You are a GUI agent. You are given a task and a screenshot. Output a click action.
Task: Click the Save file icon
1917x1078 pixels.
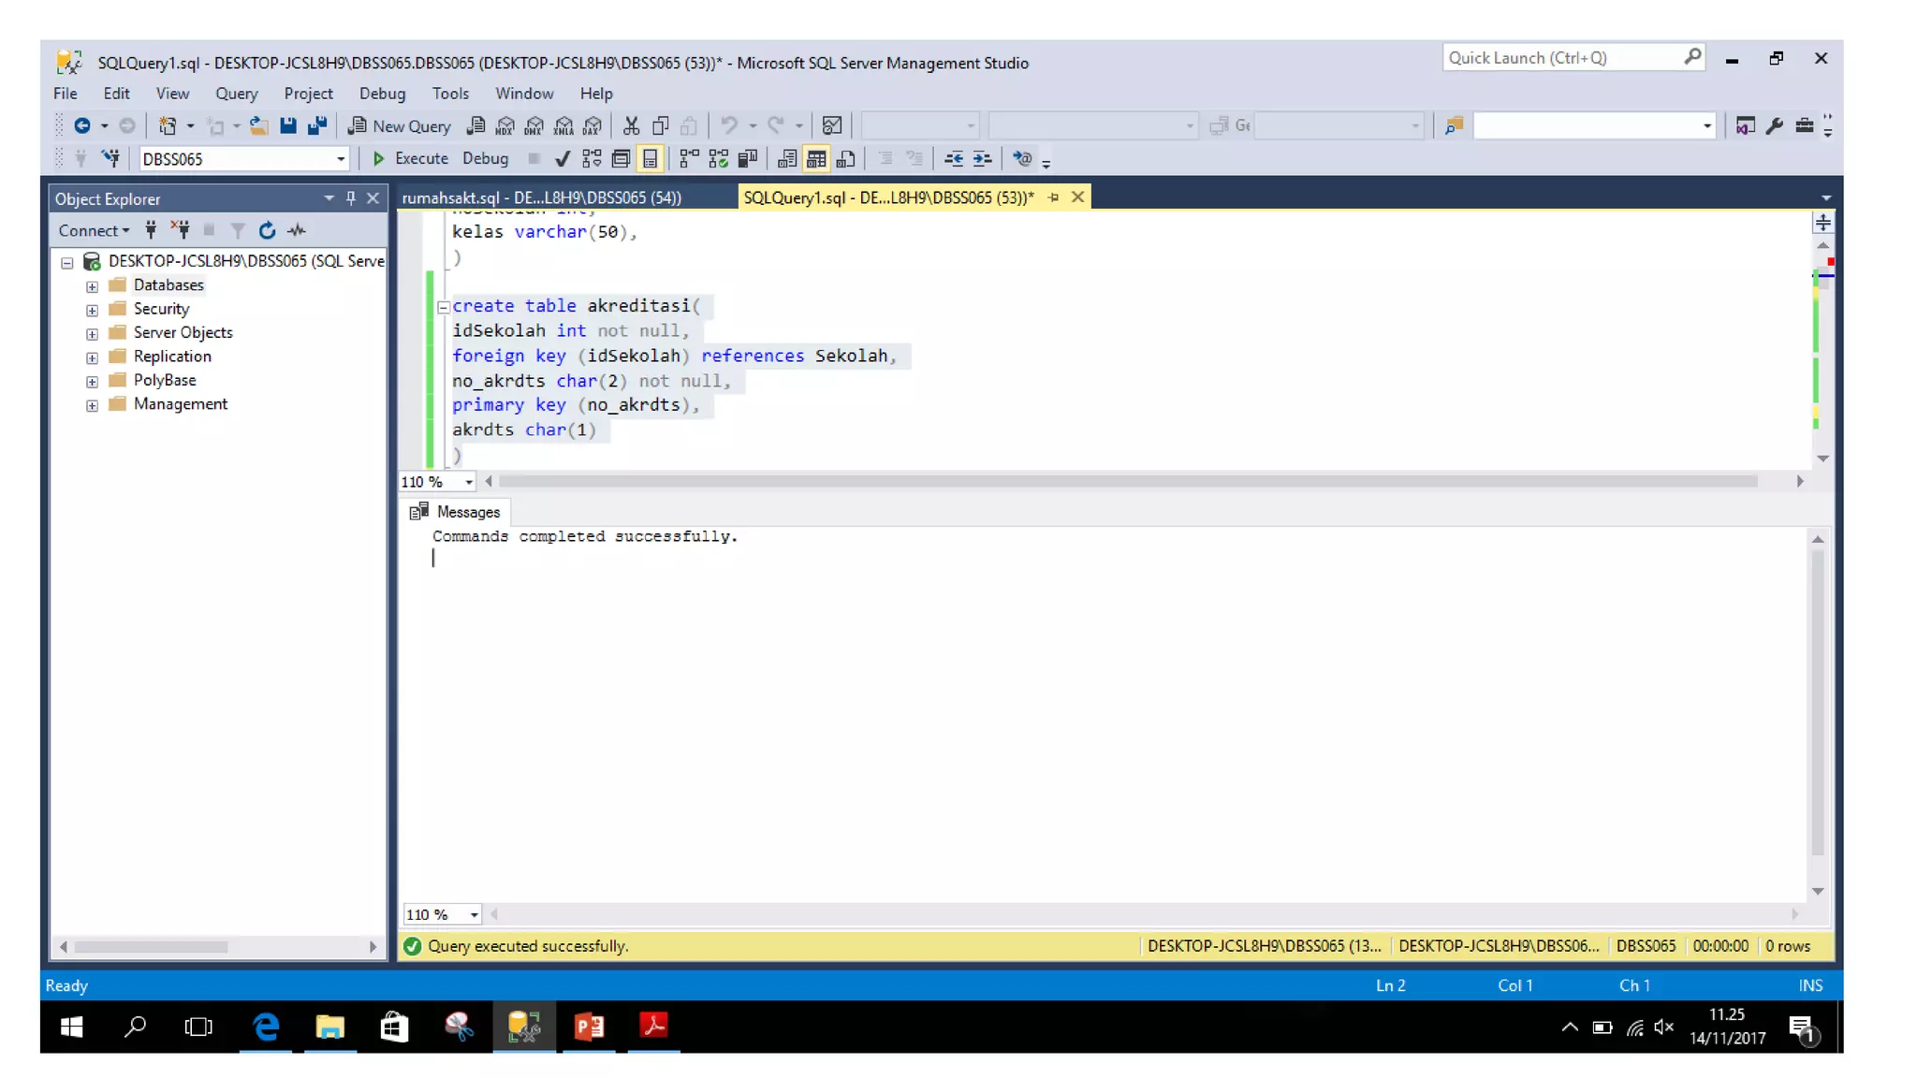coord(288,125)
